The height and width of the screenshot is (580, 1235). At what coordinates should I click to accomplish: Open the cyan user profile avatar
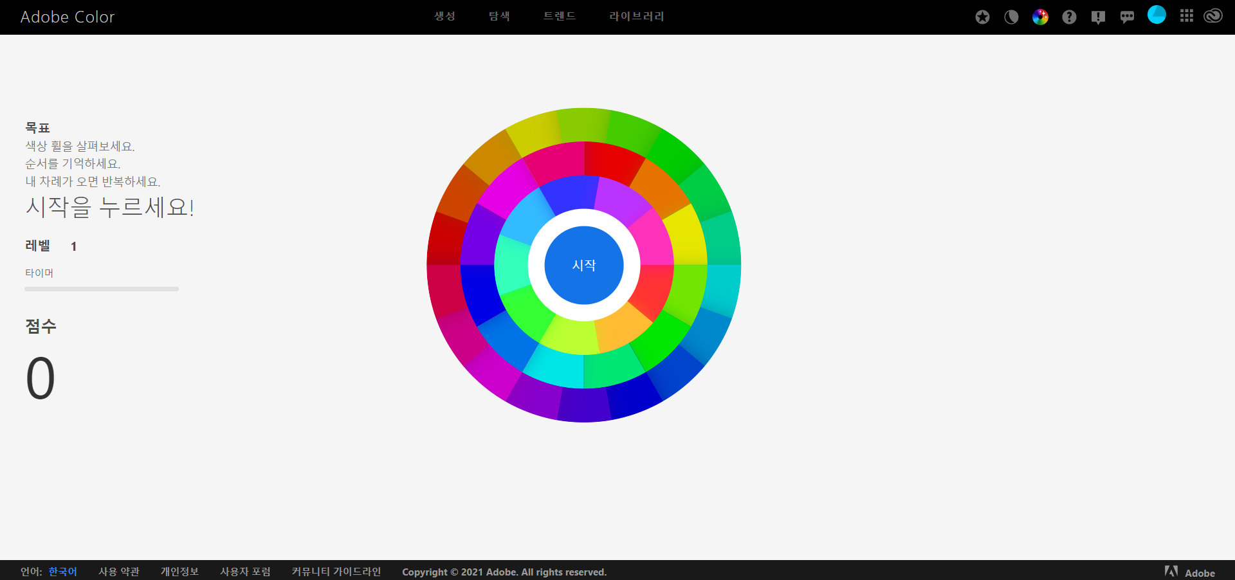(1157, 15)
